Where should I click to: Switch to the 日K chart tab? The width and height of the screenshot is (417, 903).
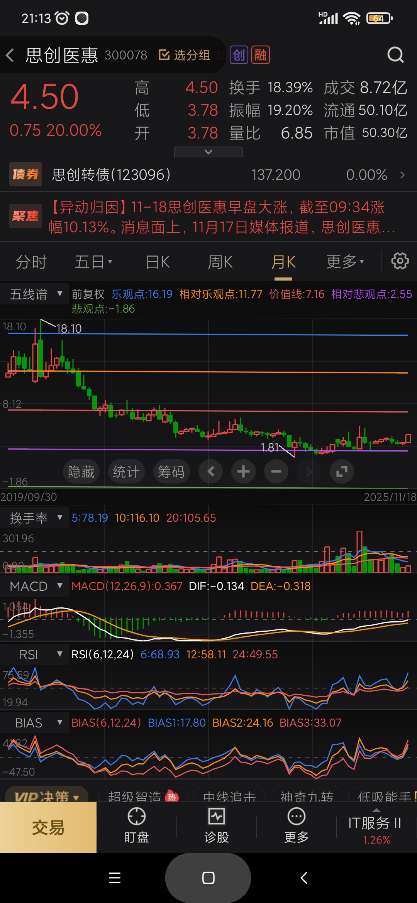coord(158,262)
